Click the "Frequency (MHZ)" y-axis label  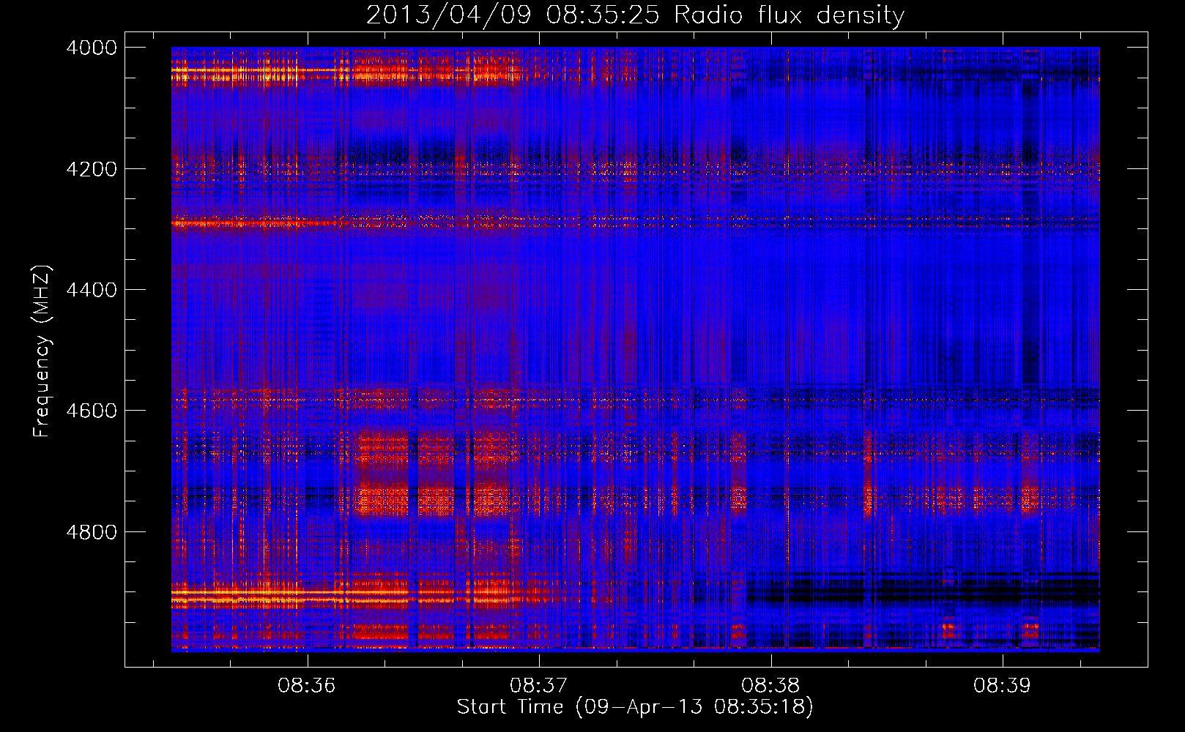pos(42,351)
